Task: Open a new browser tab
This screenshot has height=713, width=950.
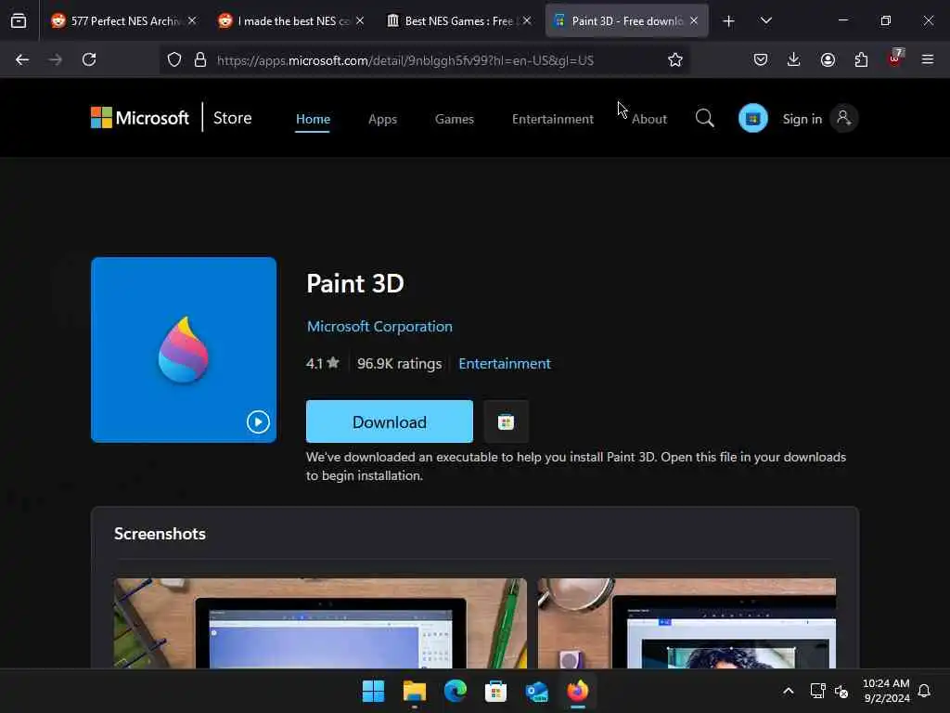Action: coord(728,21)
